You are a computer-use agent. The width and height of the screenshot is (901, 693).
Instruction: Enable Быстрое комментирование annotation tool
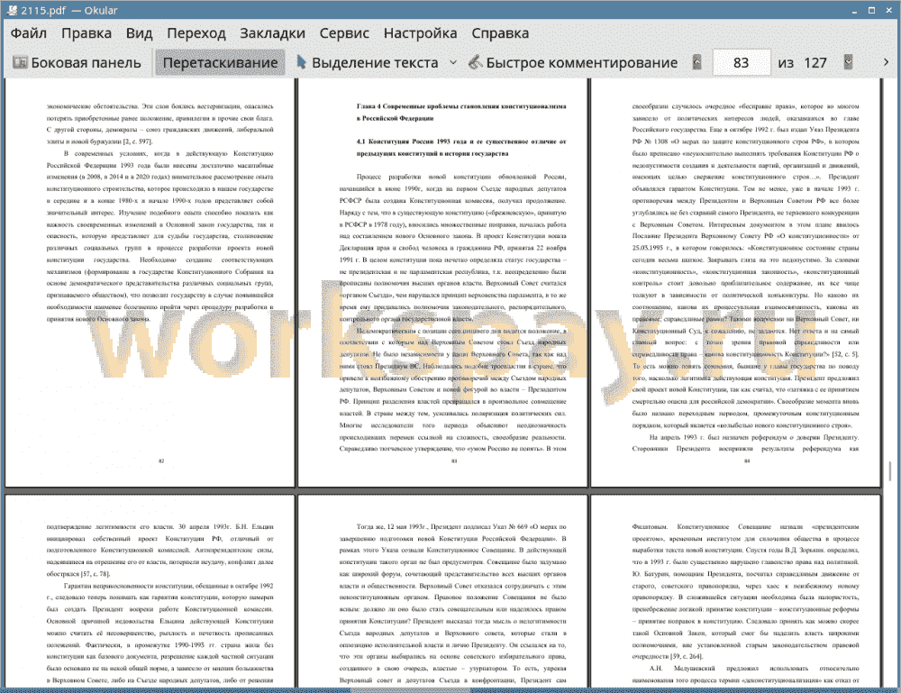pos(573,63)
